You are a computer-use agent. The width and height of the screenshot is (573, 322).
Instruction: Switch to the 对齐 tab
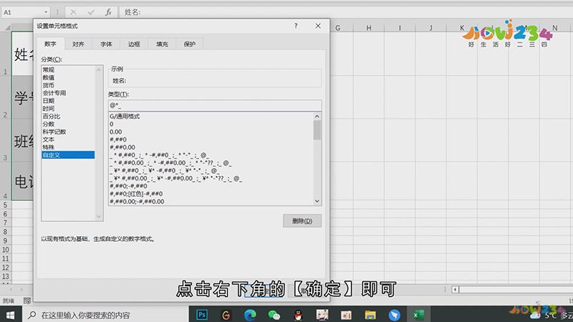point(78,44)
